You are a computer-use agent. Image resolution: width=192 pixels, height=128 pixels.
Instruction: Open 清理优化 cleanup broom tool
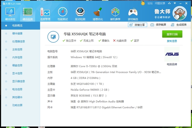point(98,14)
